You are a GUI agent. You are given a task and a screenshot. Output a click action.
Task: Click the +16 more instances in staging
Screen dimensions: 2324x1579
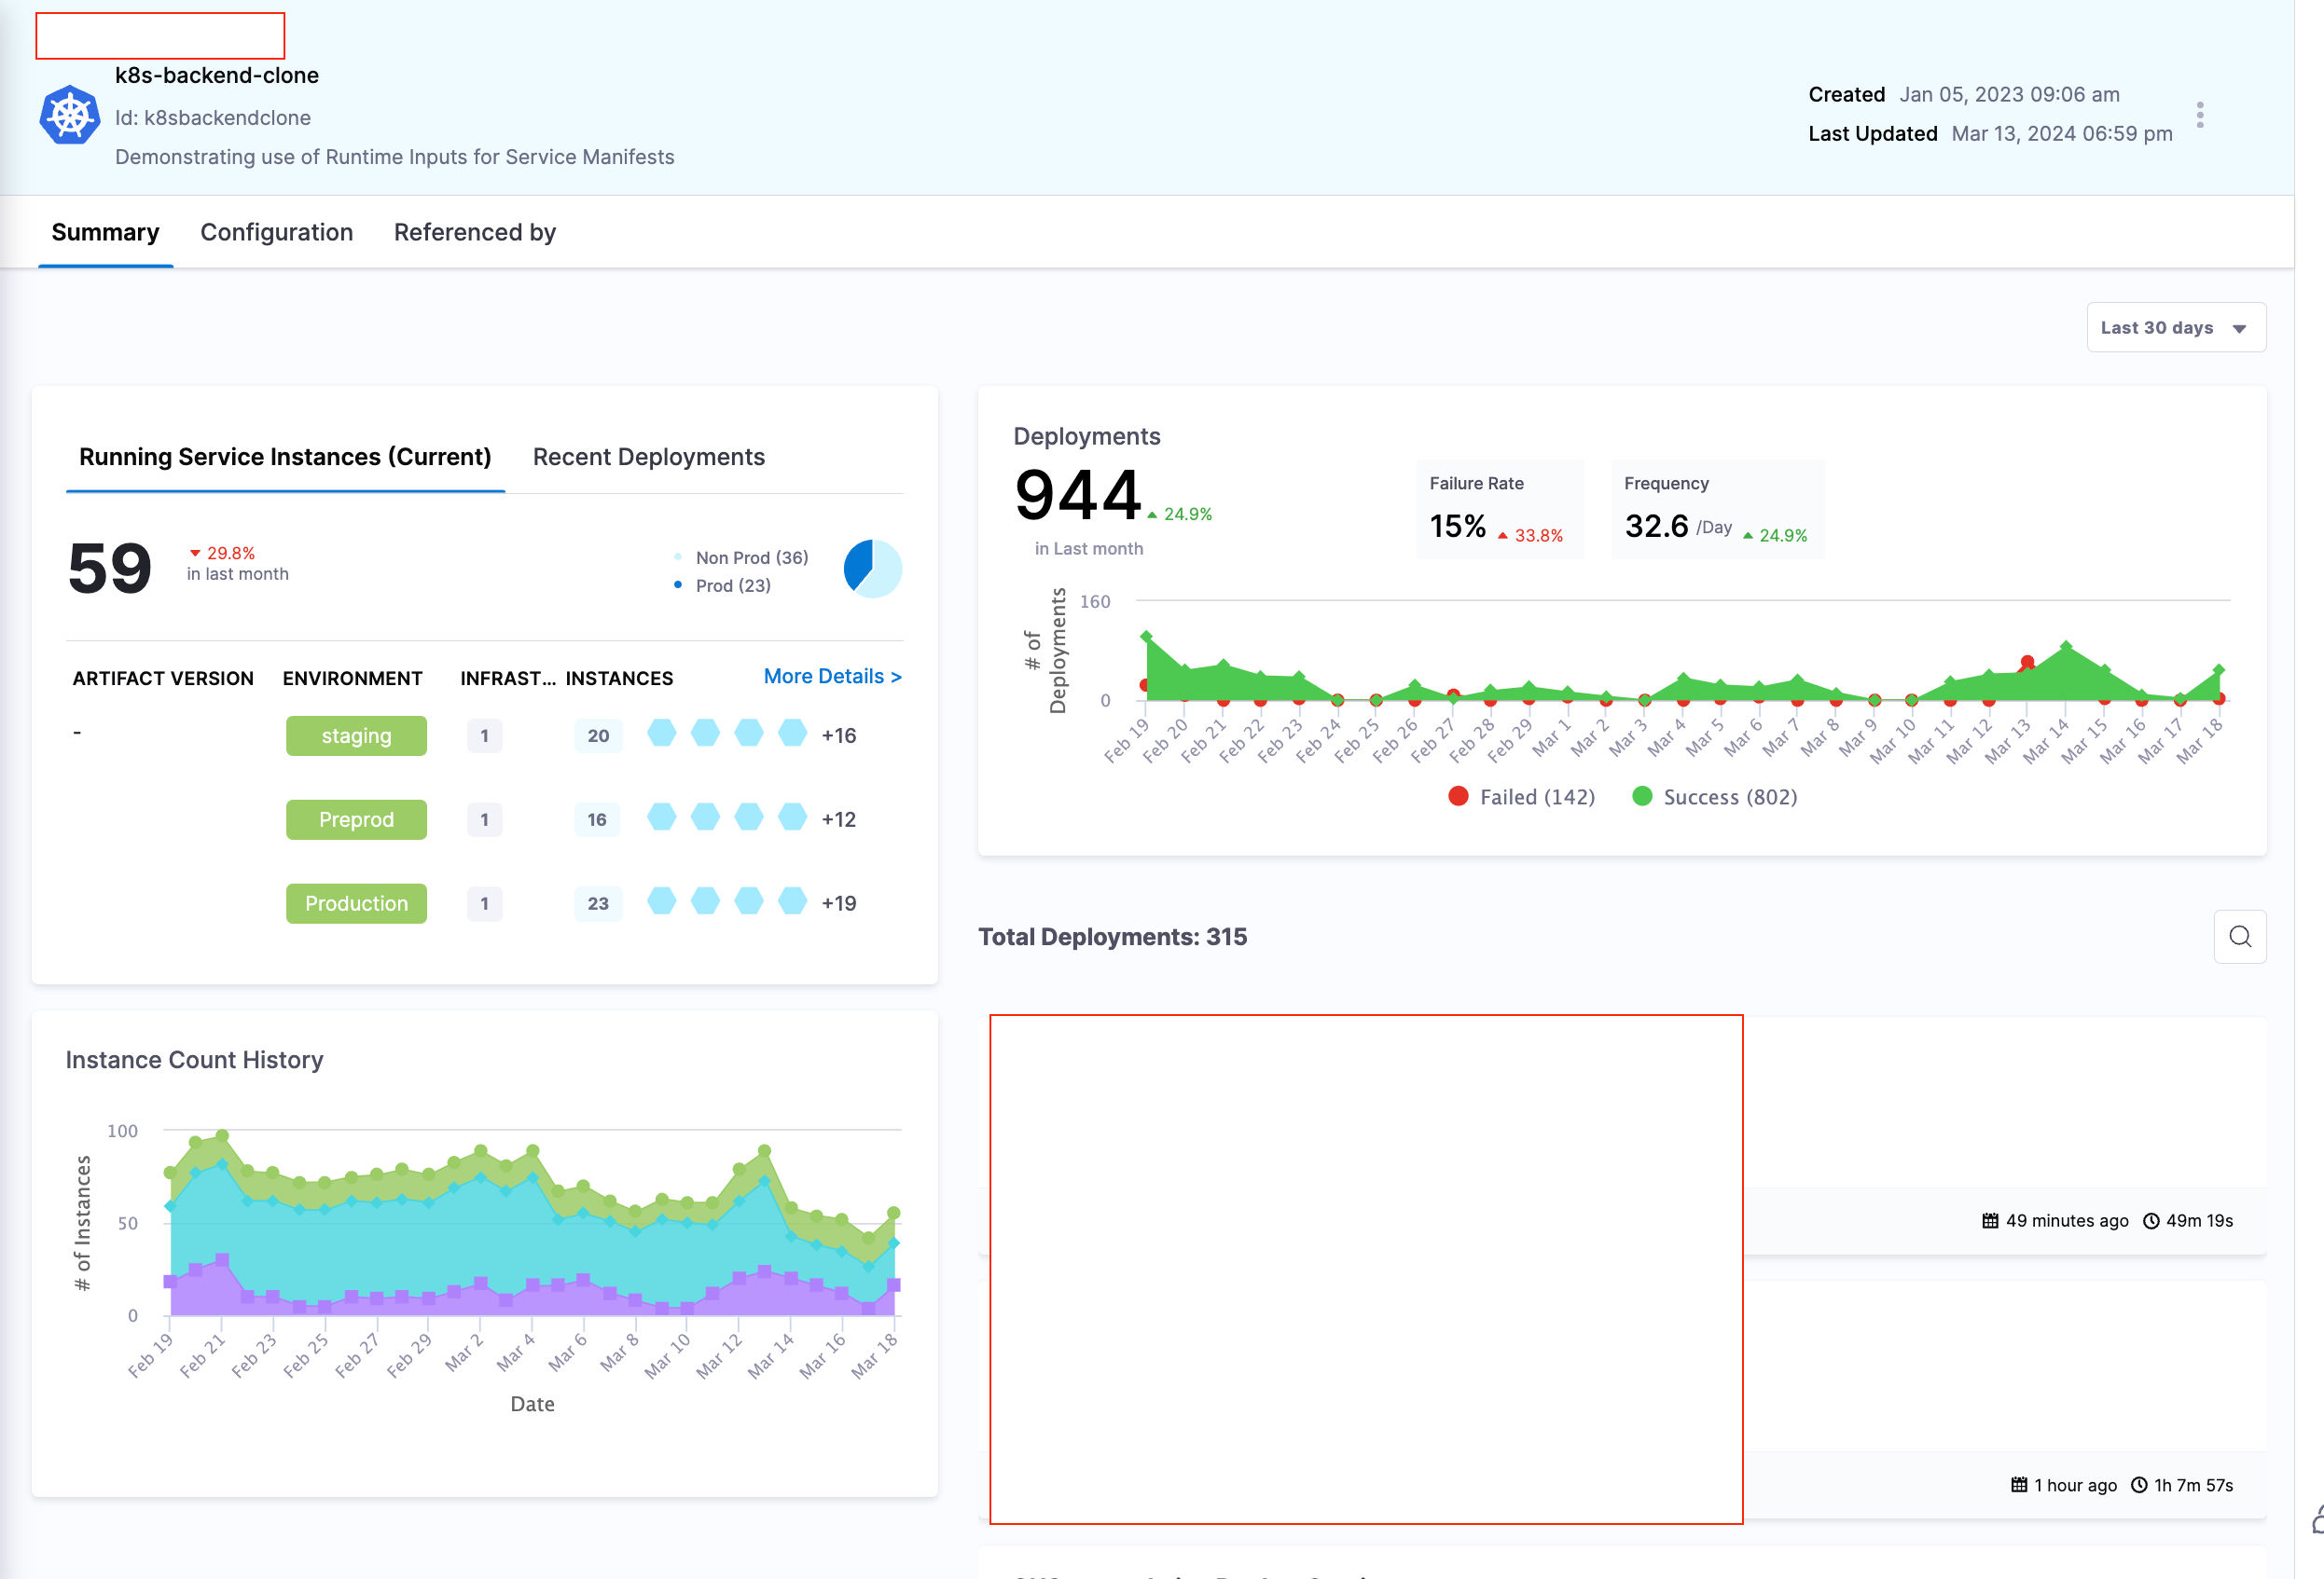point(839,735)
